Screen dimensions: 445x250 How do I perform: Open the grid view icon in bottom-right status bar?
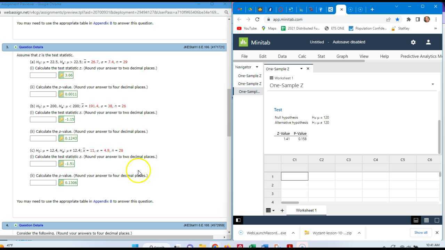click(x=427, y=220)
